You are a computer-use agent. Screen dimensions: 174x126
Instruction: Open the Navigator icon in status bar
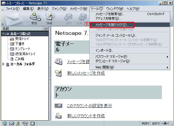[5, 123]
